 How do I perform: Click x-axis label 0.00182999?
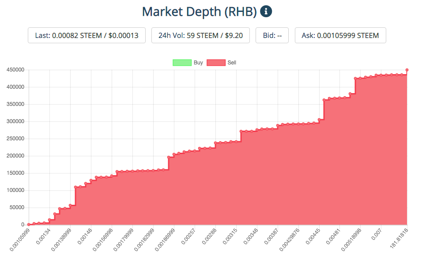point(144,240)
